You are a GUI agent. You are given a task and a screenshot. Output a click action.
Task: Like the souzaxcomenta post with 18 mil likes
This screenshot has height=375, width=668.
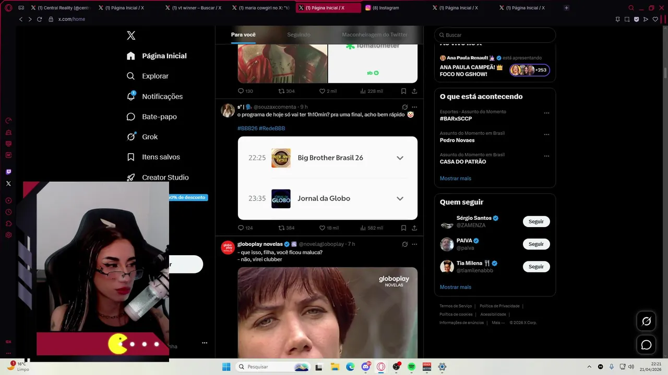[x=329, y=228]
